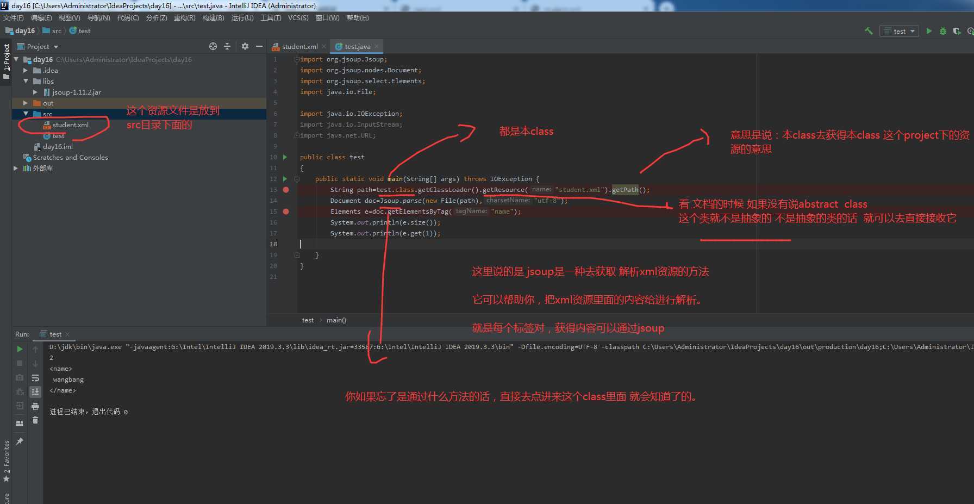Click 'wangbang' in the console output
Viewport: 974px width, 504px height.
[x=68, y=379]
